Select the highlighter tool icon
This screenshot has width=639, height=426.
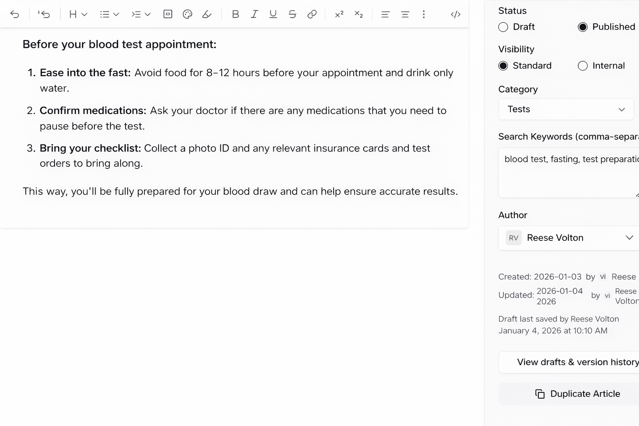[207, 14]
